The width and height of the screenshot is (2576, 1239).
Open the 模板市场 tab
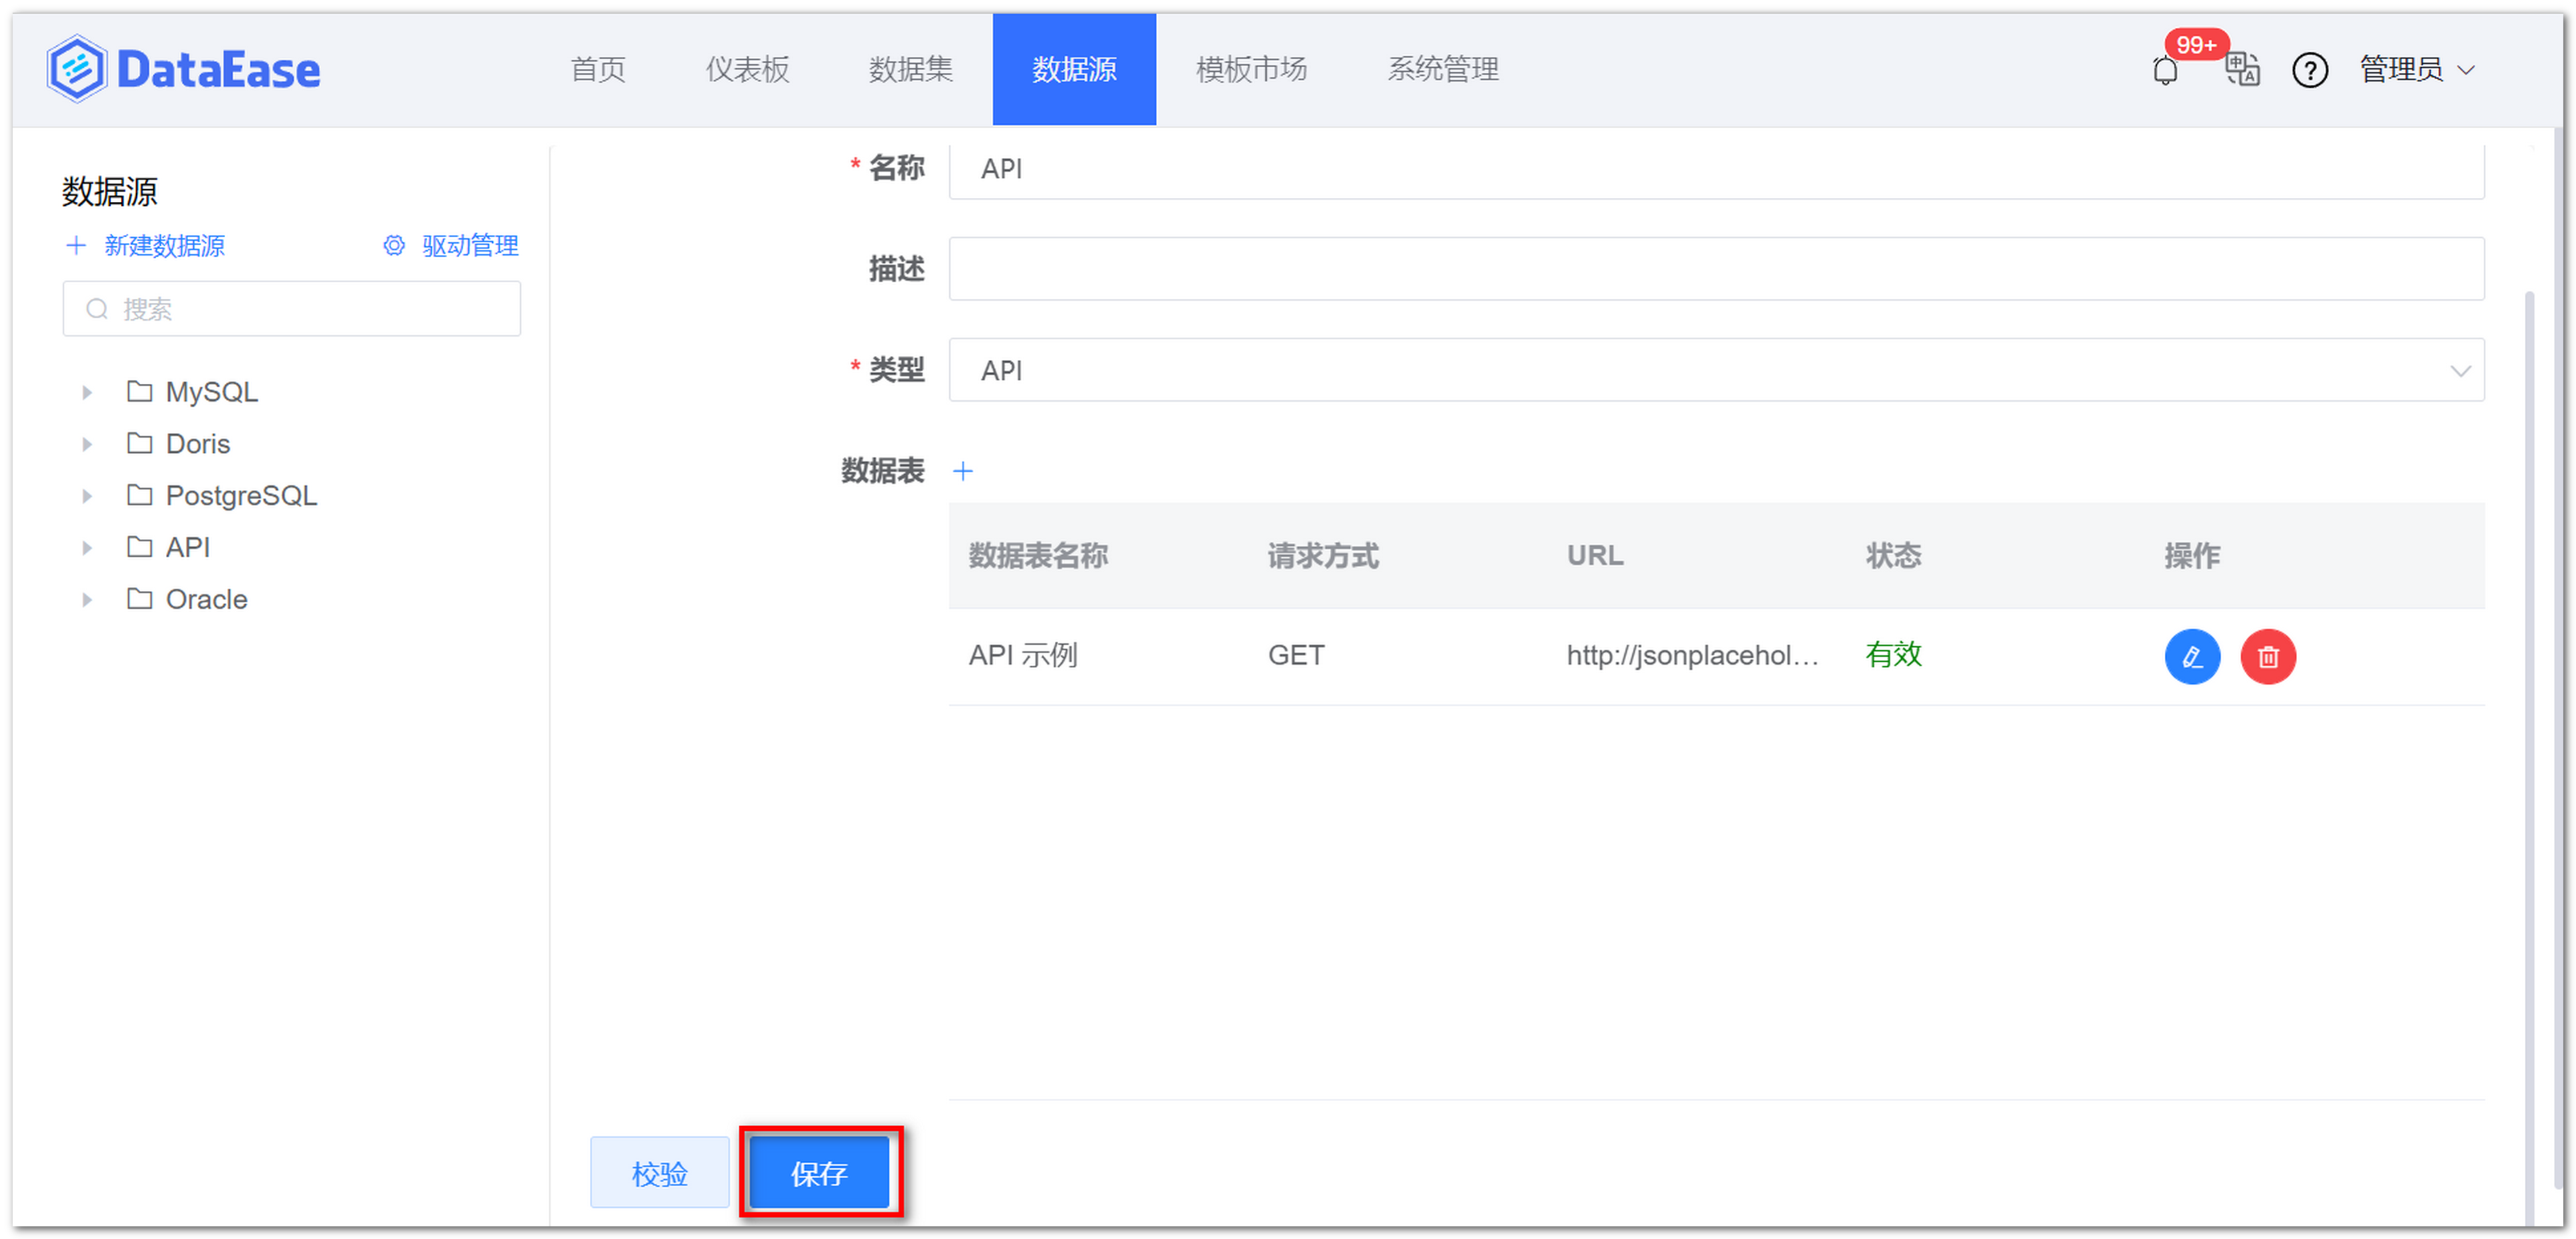coord(1250,70)
